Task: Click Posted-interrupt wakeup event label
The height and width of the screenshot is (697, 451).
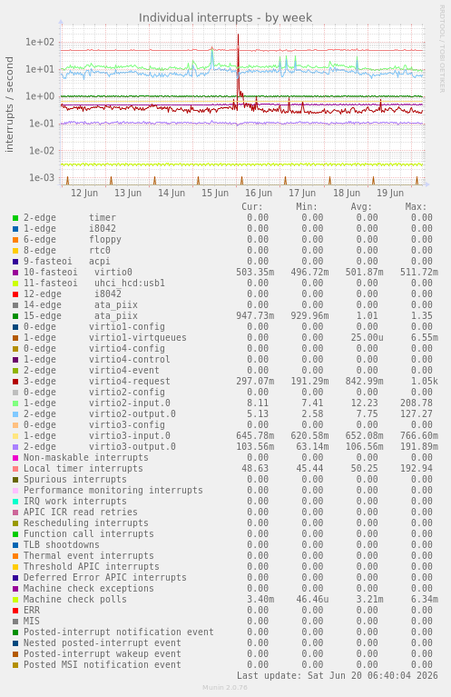Action: [103, 653]
